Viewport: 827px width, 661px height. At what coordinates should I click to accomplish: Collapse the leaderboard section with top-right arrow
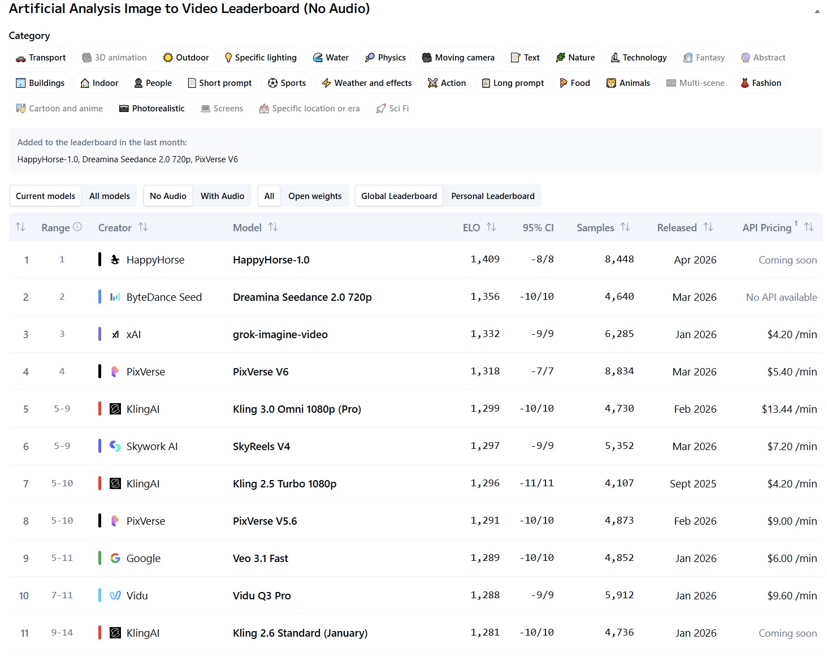tap(817, 11)
